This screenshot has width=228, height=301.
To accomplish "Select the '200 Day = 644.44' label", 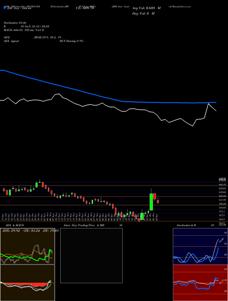I will 19,8.
